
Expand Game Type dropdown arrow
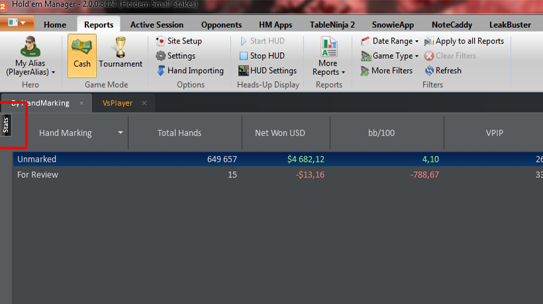pos(417,56)
